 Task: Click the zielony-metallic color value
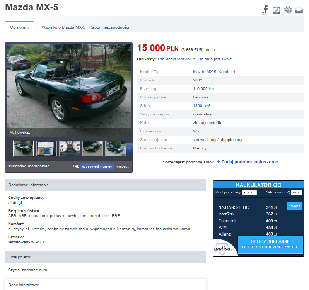pyautogui.click(x=208, y=123)
